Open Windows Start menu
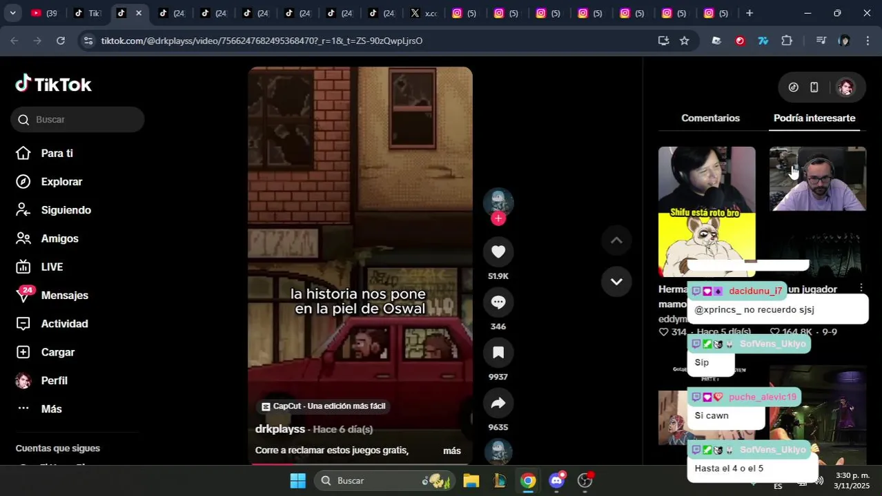882x496 pixels. point(297,480)
